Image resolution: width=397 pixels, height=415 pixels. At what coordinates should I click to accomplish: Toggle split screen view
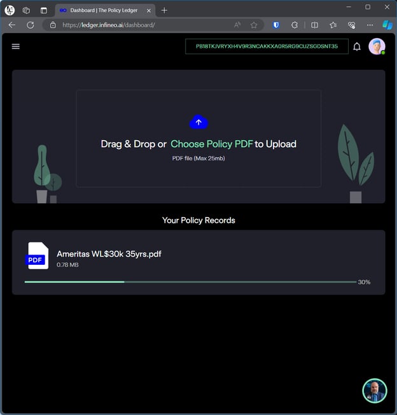click(314, 25)
